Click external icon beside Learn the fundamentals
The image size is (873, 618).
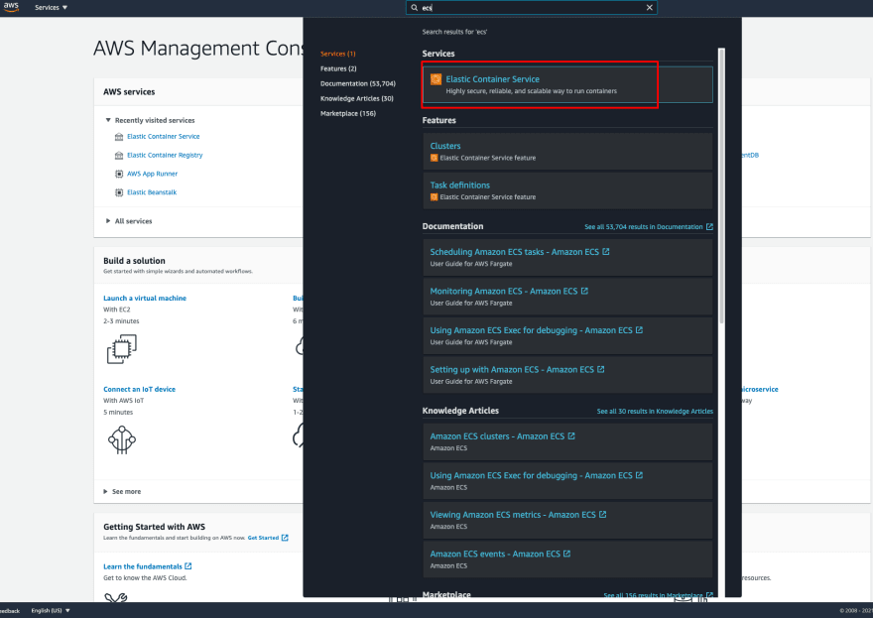point(188,566)
